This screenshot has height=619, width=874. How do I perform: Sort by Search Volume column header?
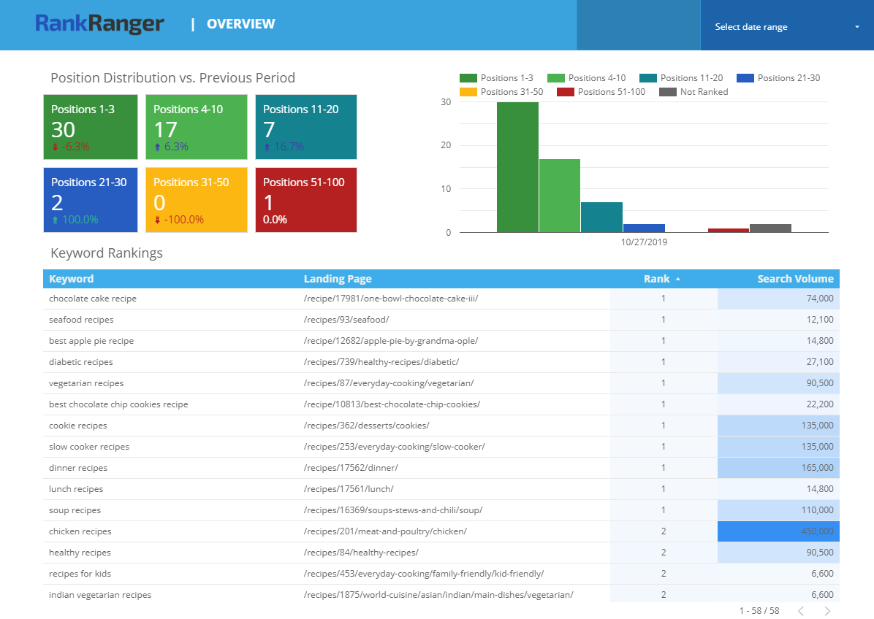(x=795, y=279)
